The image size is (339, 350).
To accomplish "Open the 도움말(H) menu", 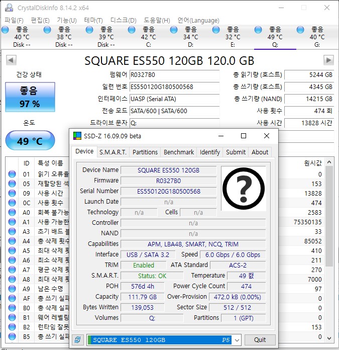I will tap(157, 20).
